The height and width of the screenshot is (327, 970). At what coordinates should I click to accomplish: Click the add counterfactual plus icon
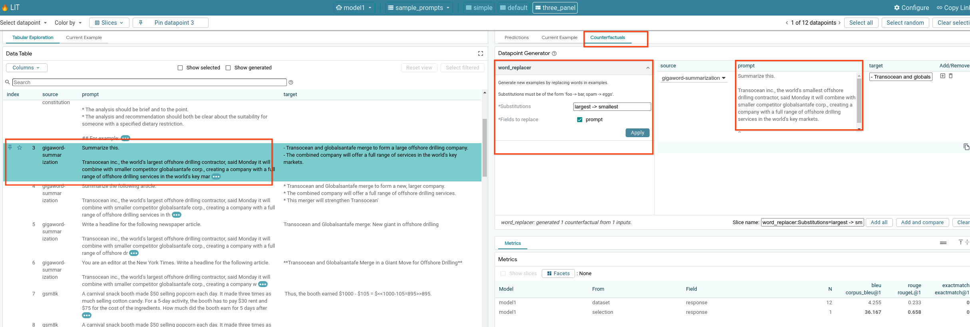(x=942, y=76)
